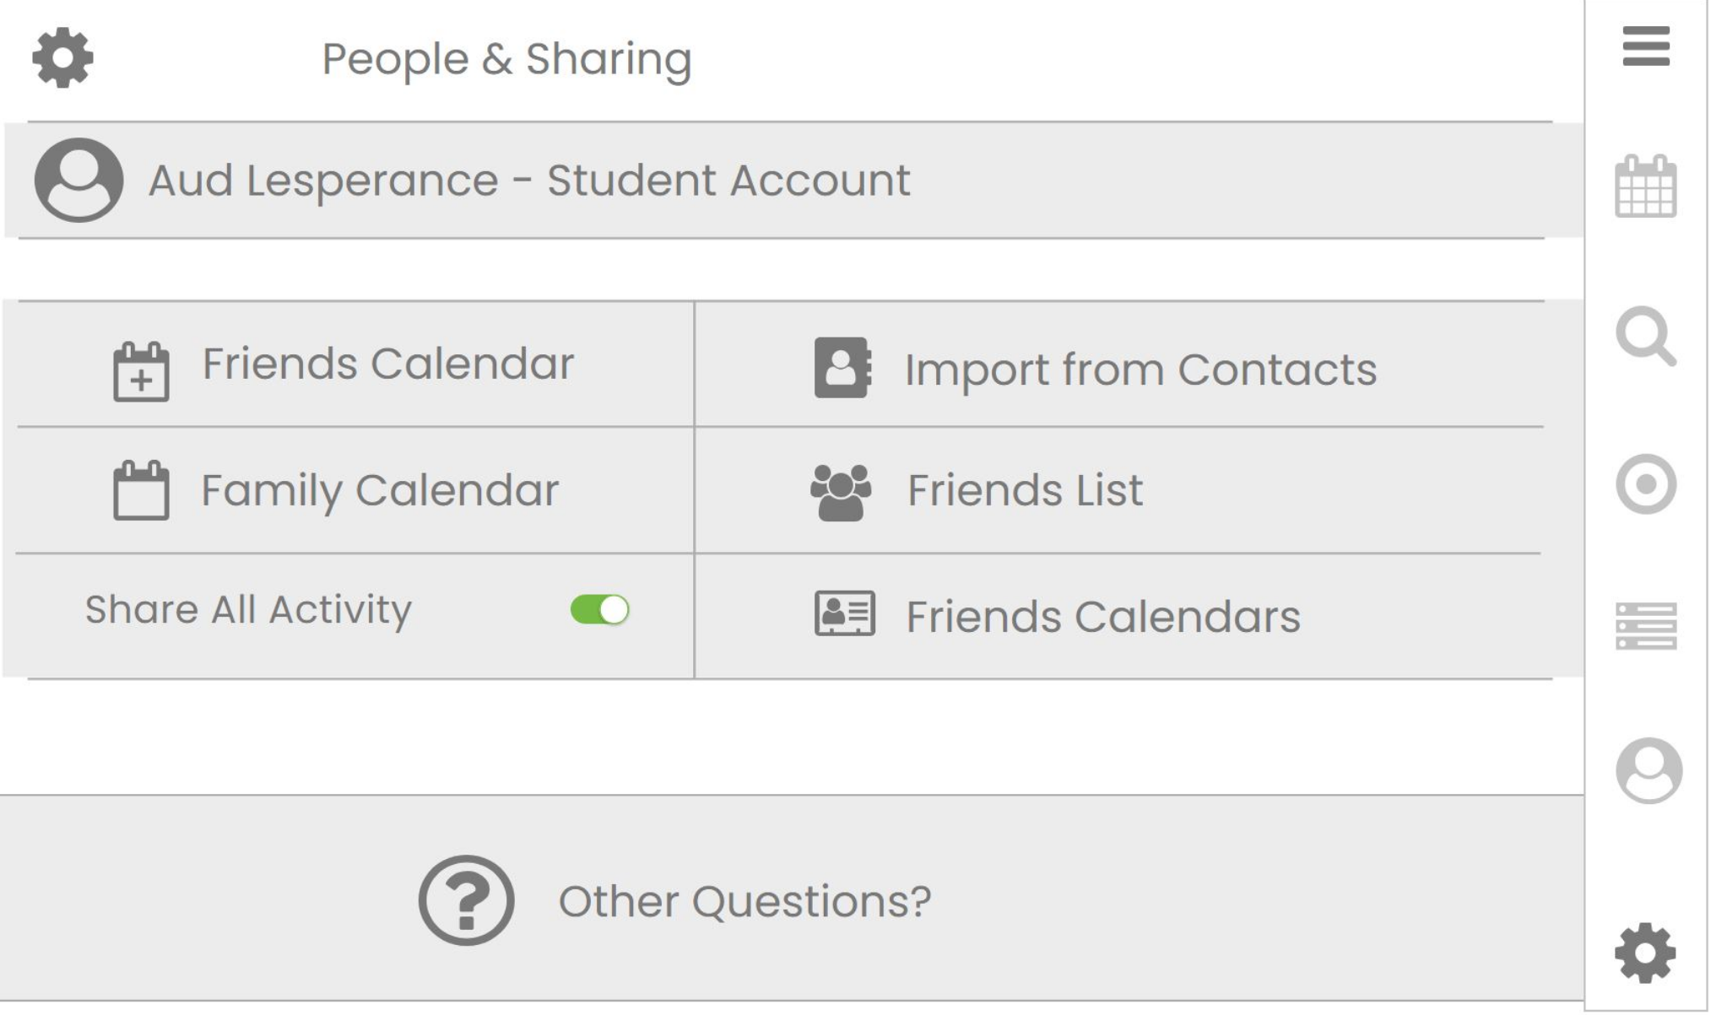Click the magnifying glass search icon
The width and height of the screenshot is (1711, 1015).
click(x=1645, y=337)
